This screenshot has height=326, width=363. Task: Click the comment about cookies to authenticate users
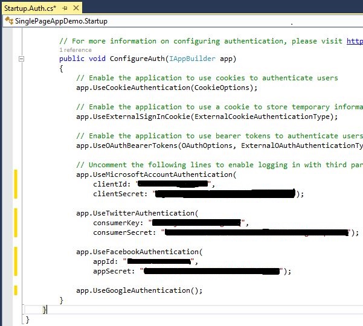[x=207, y=78]
